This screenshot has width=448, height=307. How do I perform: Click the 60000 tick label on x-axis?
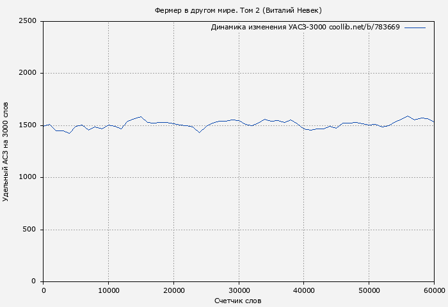coord(433,290)
